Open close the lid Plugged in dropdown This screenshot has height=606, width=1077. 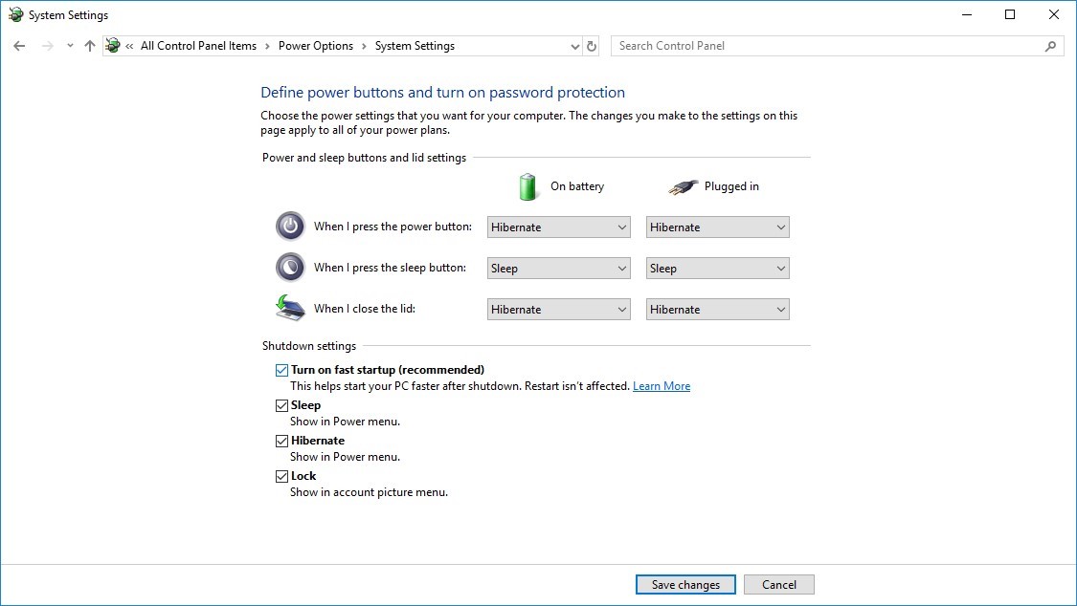coord(718,309)
